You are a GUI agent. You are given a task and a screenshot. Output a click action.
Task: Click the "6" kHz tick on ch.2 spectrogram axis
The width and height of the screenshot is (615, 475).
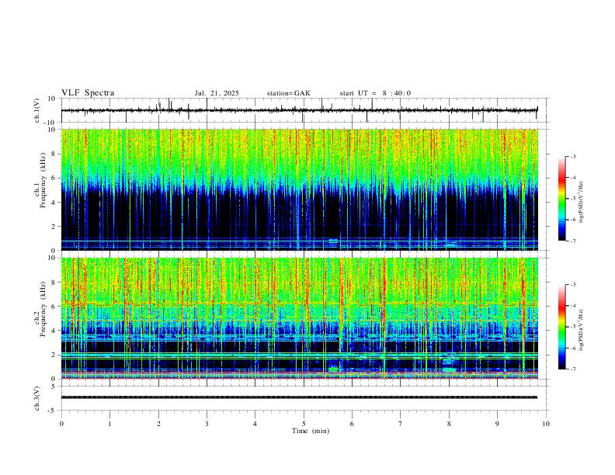pos(54,307)
